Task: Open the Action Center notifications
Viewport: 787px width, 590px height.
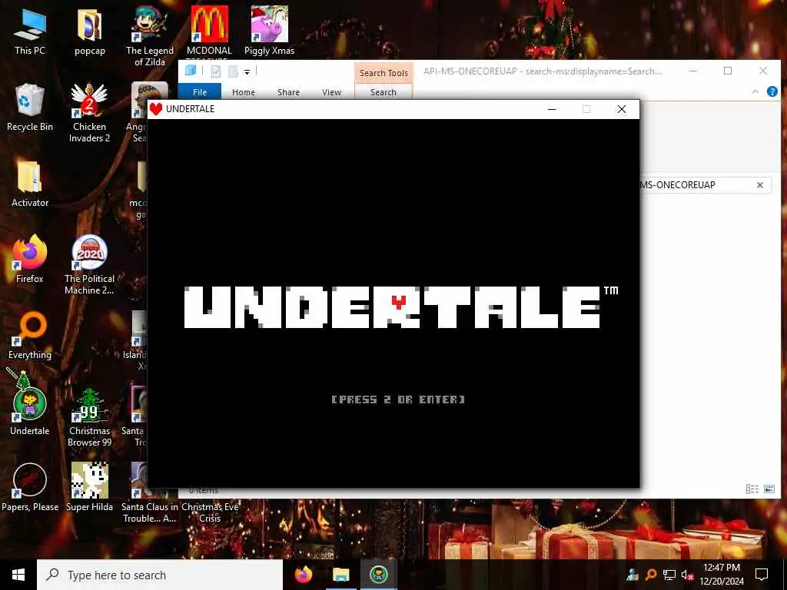Action: pos(762,575)
